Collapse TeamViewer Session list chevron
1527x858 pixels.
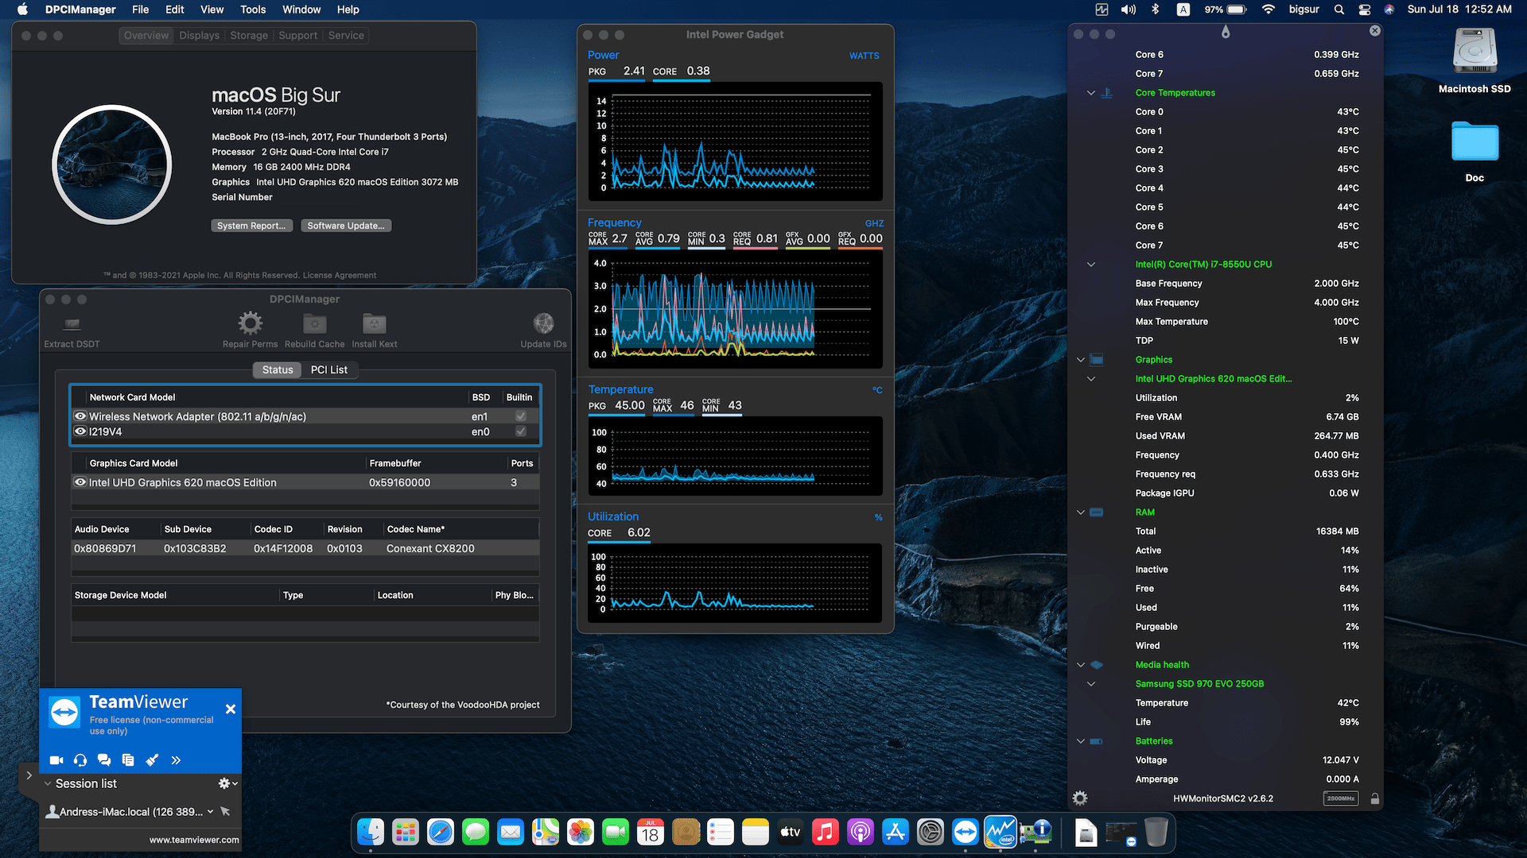(48, 783)
